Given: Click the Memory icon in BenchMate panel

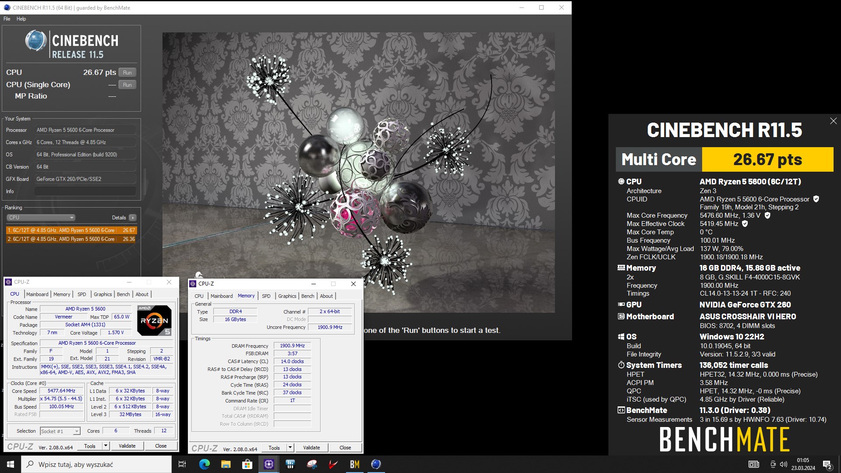Looking at the screenshot, I should [x=621, y=268].
